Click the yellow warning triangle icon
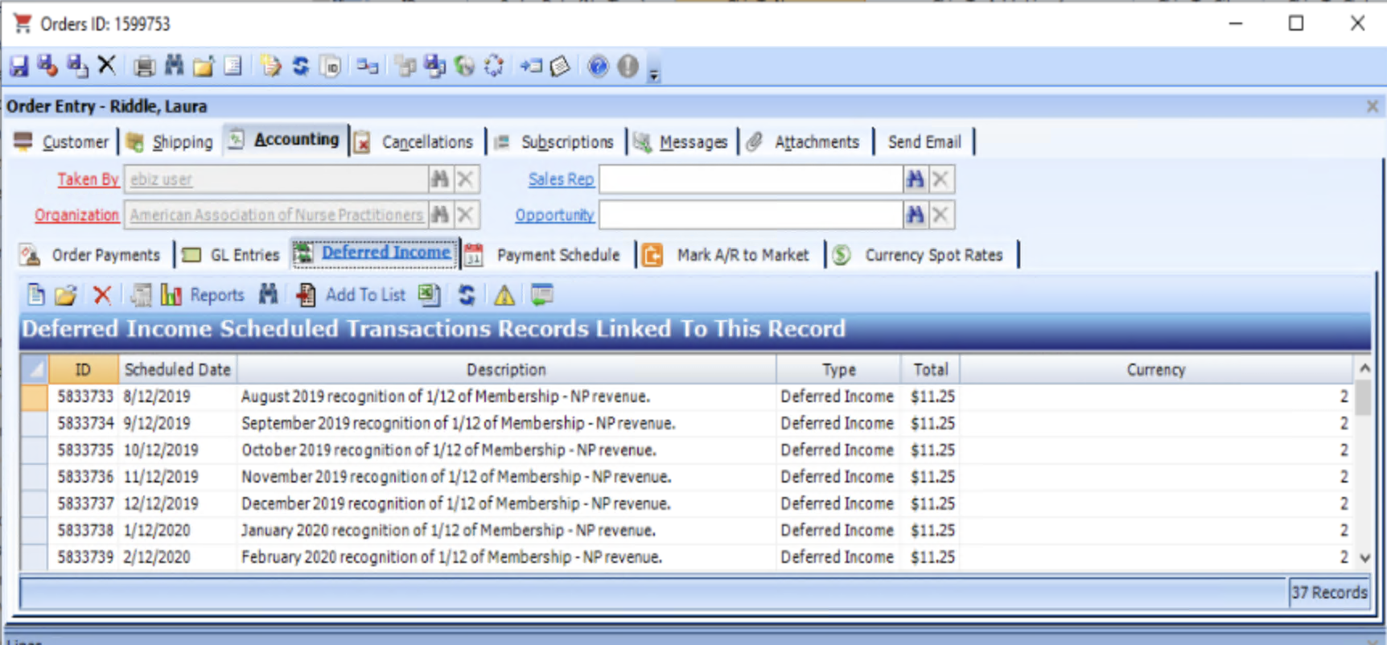The image size is (1387, 645). (x=504, y=295)
